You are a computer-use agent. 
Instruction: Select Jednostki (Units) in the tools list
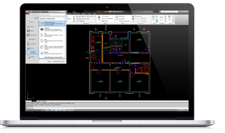click(x=52, y=29)
